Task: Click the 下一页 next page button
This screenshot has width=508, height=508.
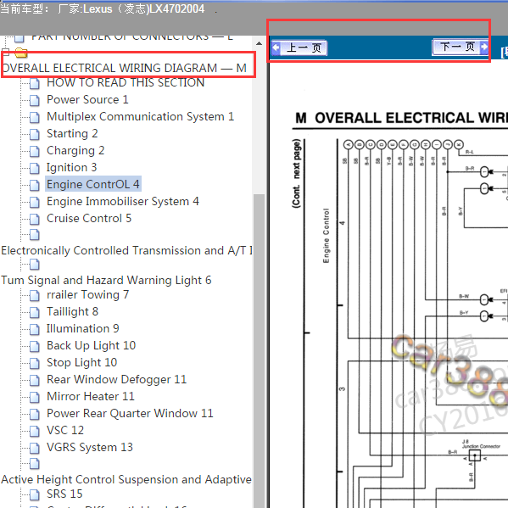Action: coord(461,47)
